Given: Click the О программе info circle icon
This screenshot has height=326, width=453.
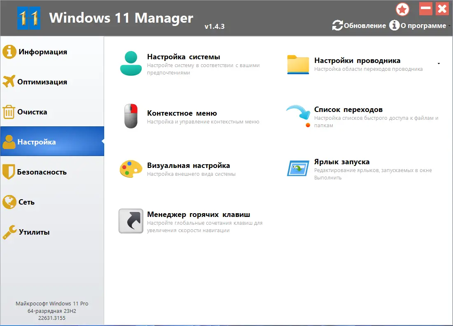Looking at the screenshot, I should [395, 26].
